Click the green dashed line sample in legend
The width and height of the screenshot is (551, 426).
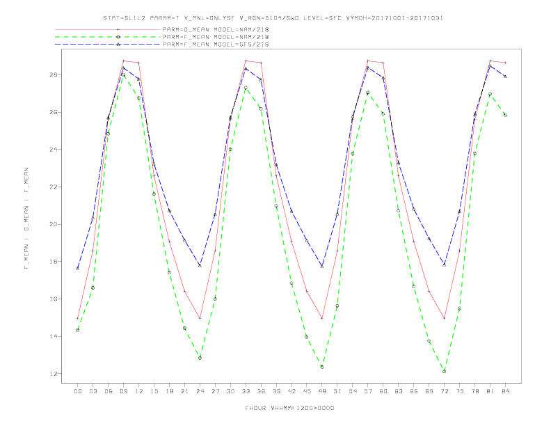pos(108,37)
